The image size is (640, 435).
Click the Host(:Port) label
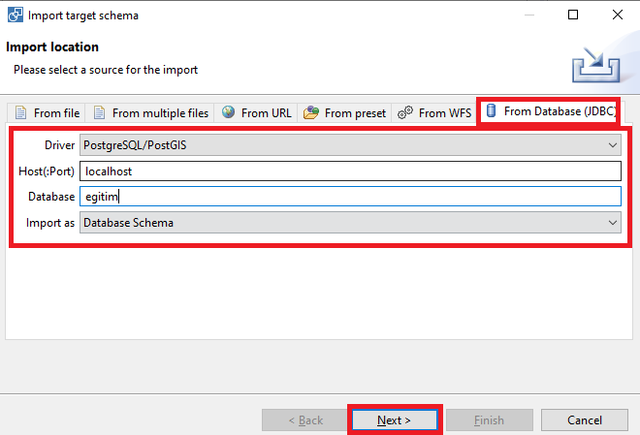(47, 171)
